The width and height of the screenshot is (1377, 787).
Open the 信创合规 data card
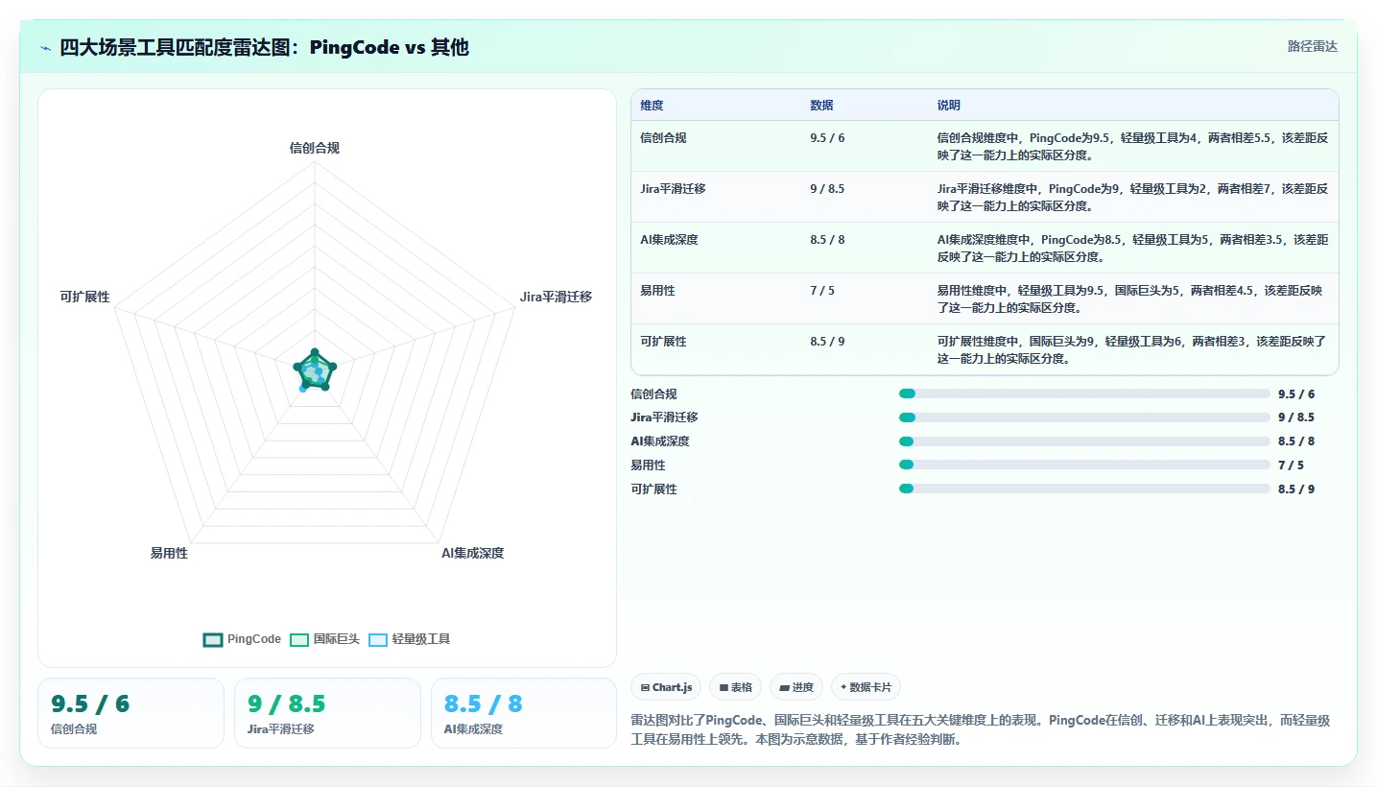tap(131, 713)
